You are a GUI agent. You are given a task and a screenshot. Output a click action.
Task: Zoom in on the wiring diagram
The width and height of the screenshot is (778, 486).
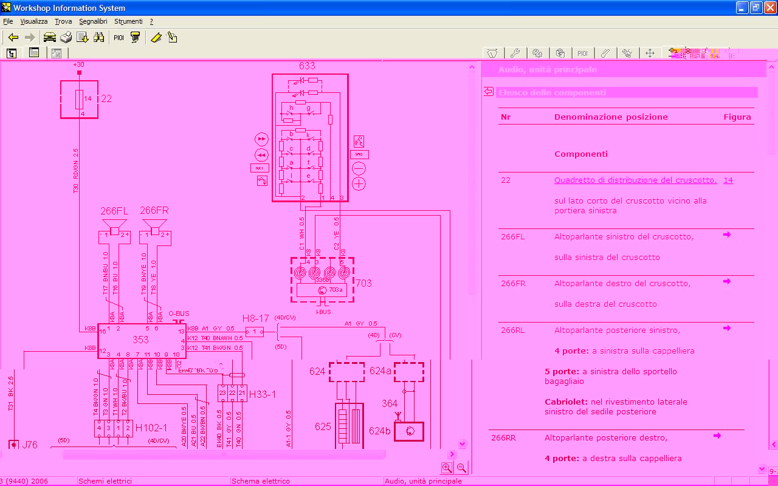[447, 467]
